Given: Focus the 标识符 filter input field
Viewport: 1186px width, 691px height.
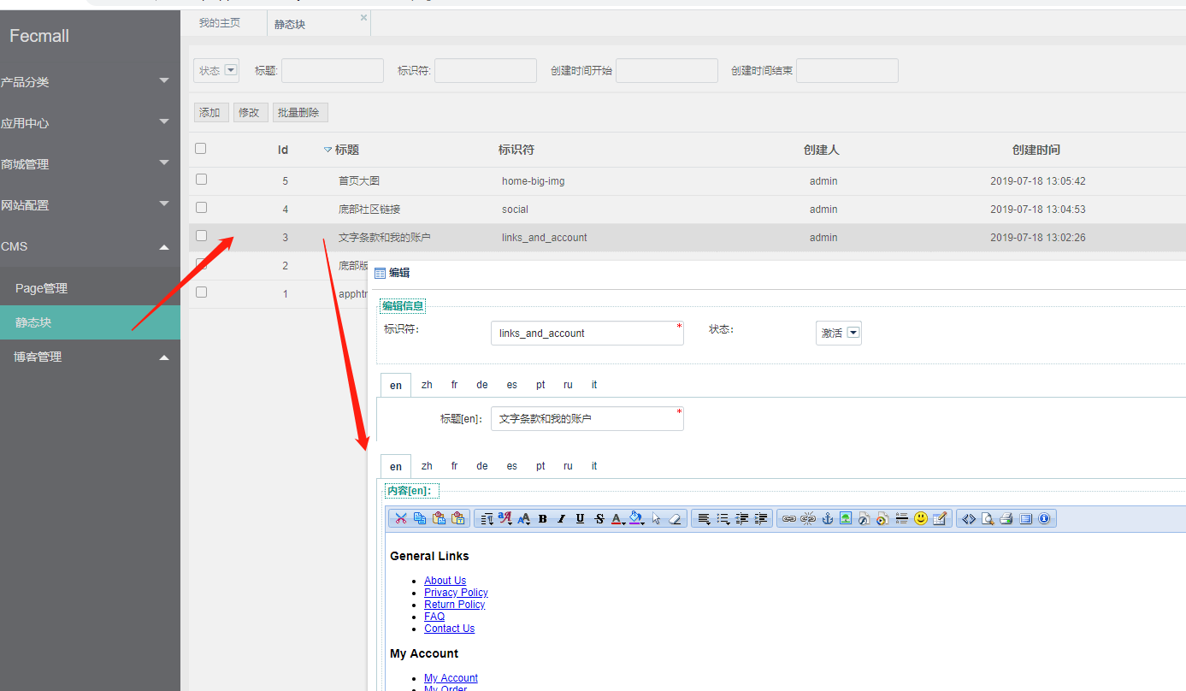Looking at the screenshot, I should [486, 70].
